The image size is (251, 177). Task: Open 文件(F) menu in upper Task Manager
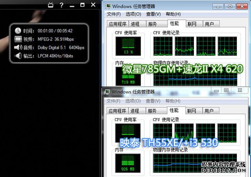click(x=114, y=14)
